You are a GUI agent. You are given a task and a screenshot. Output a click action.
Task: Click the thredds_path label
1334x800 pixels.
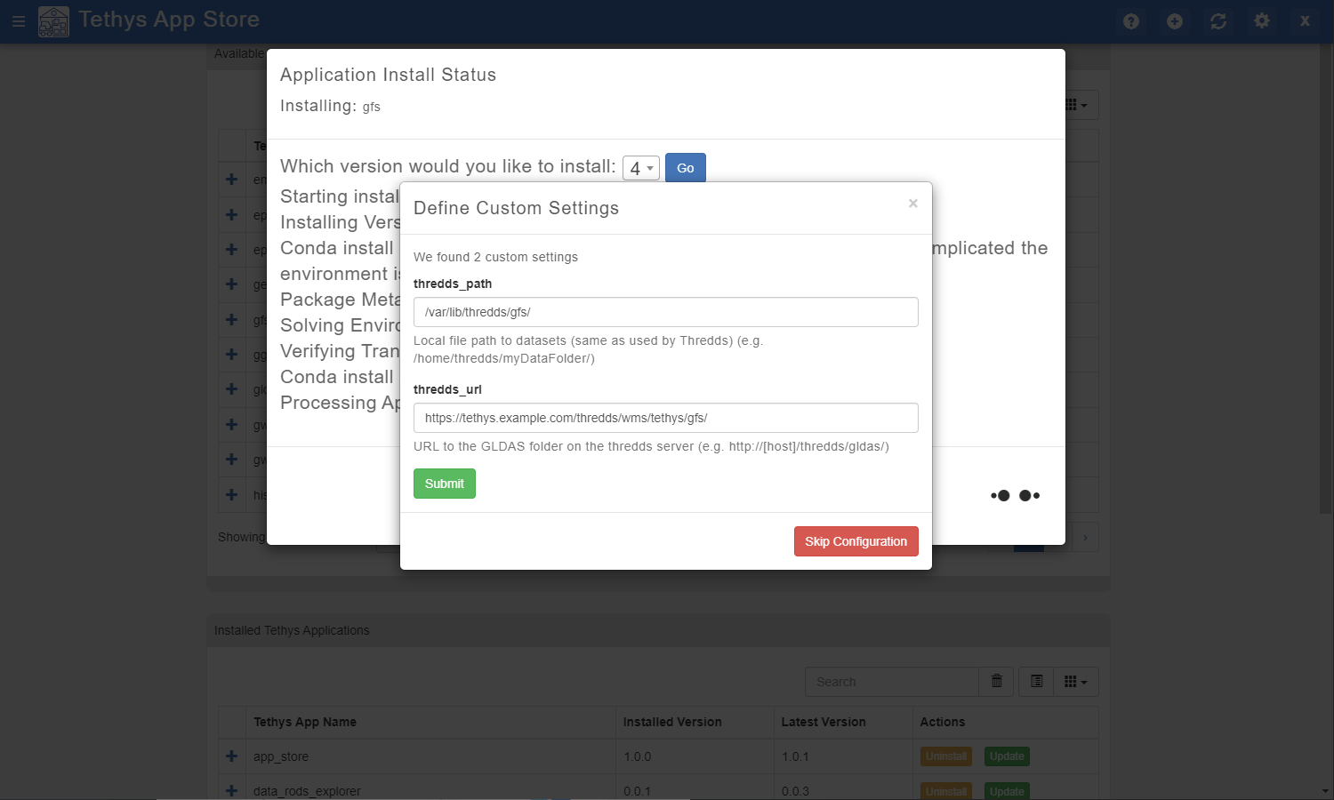453,284
